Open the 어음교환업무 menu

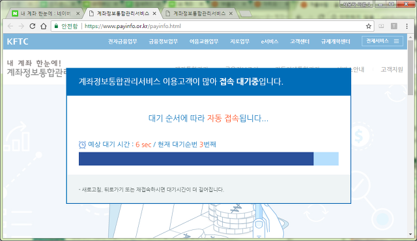point(204,42)
